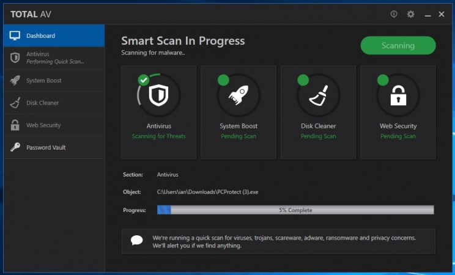Click the Disk Cleaner card broom icon
455x275 pixels.
pyautogui.click(x=319, y=95)
